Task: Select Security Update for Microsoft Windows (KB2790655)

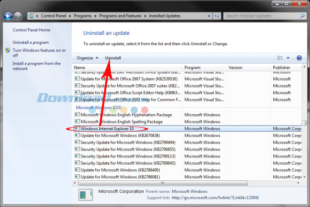Action: pos(128,149)
